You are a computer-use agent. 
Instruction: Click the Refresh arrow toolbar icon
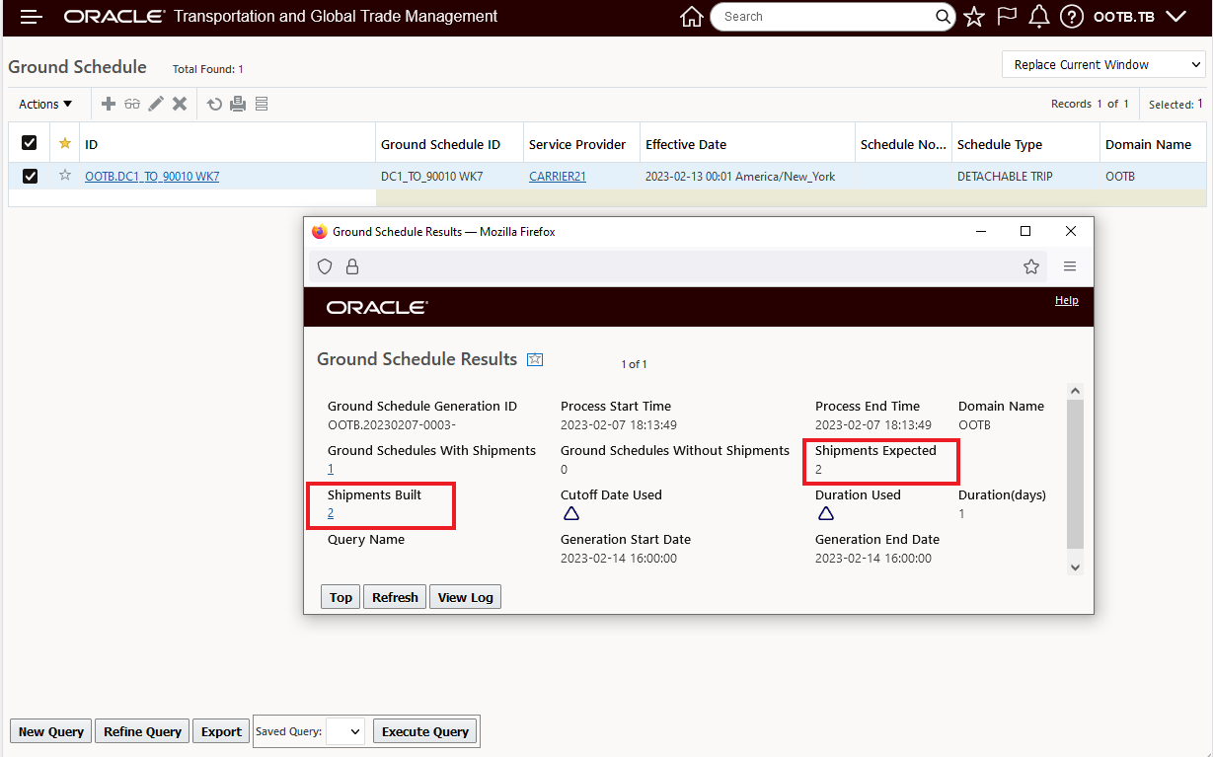pyautogui.click(x=214, y=104)
